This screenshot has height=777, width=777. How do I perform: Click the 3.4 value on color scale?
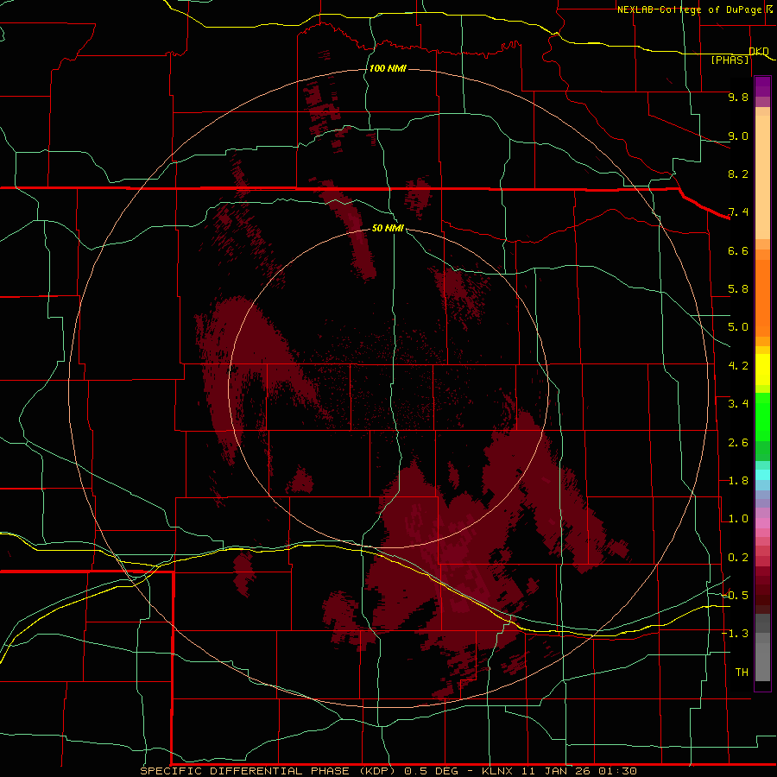(x=738, y=404)
